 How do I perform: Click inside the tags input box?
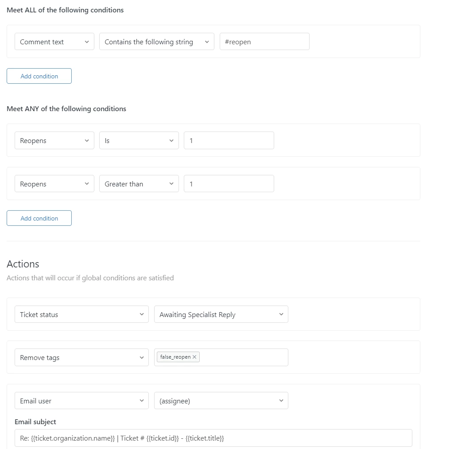(x=244, y=357)
